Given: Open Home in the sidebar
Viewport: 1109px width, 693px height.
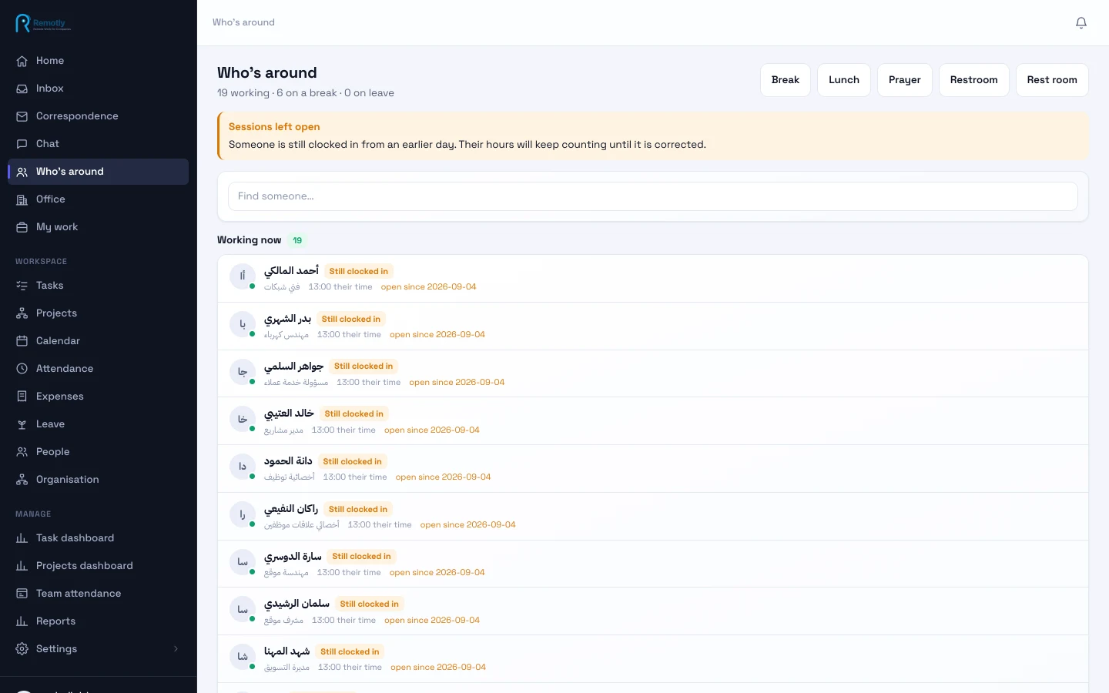Looking at the screenshot, I should [x=98, y=61].
